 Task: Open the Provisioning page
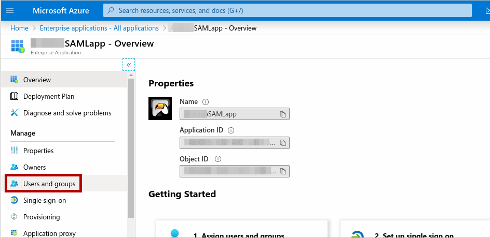[42, 217]
